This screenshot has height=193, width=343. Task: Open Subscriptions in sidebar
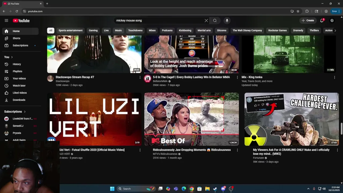20,46
